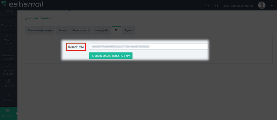Open Макеты писем in sidebar
Image resolution: width=277 pixels, height=120 pixels.
click(8, 39)
